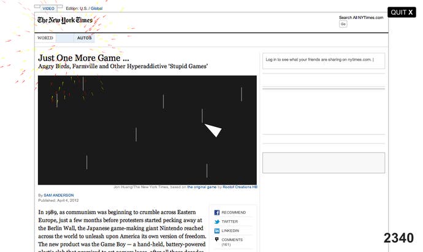This screenshot has height=252, width=423.
Task: Click the Facebook Recommend icon
Action: click(217, 213)
